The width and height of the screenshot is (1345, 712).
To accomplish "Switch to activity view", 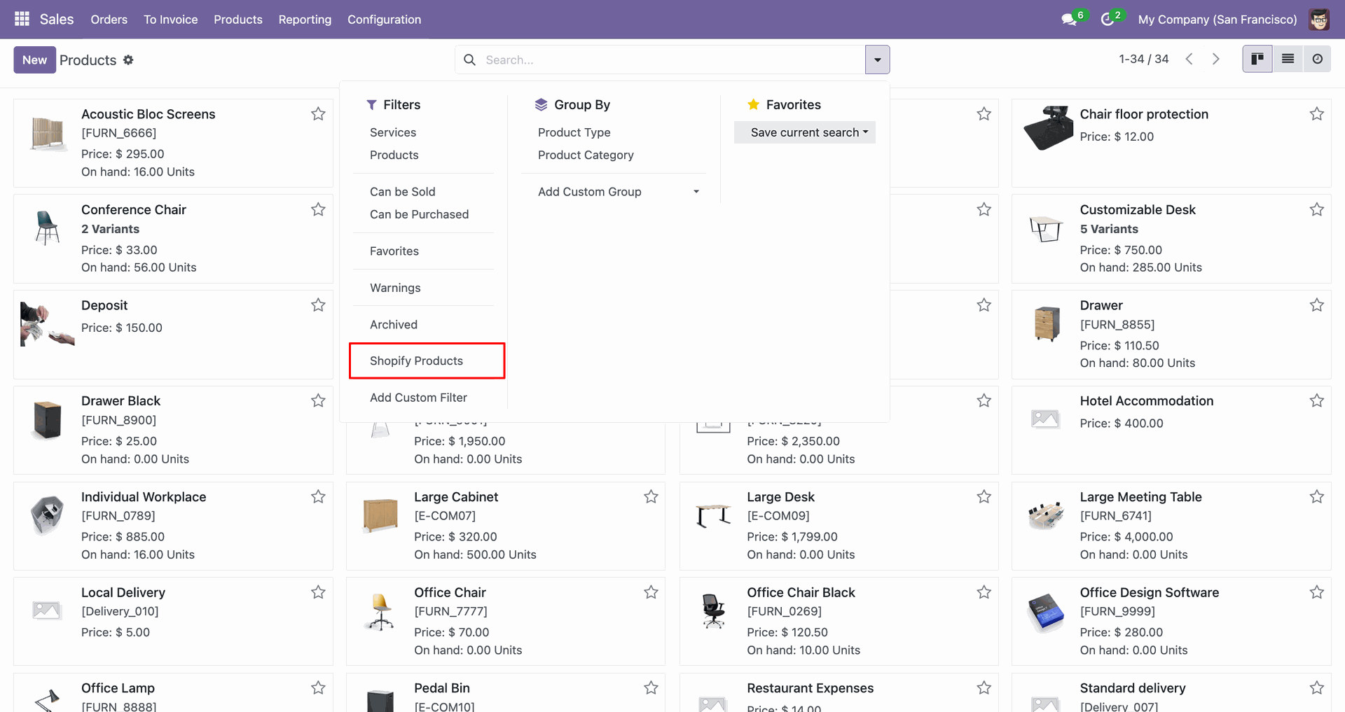I will point(1317,60).
